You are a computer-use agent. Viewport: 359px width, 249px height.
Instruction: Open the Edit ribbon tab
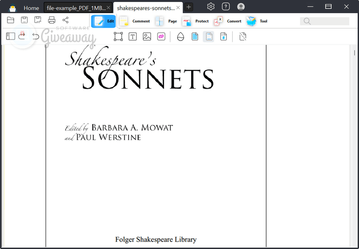click(104, 21)
